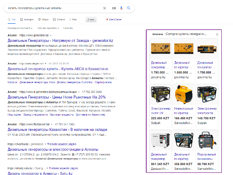Clear the search query with the X icon
The image size is (233, 175).
[104, 8]
